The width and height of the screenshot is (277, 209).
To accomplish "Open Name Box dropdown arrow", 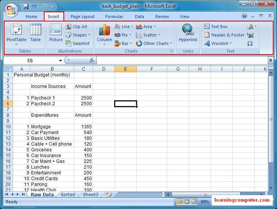I will (60, 61).
